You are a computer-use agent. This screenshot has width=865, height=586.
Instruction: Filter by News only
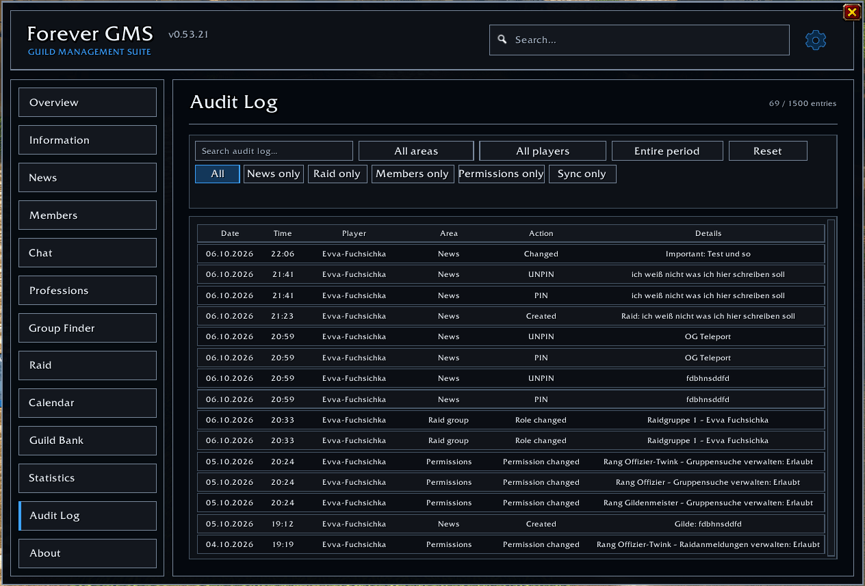pos(274,174)
